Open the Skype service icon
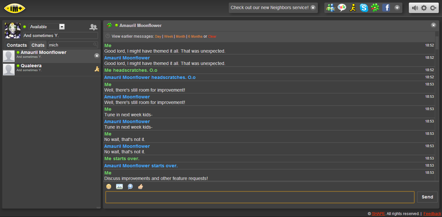The width and height of the screenshot is (442, 217). pyautogui.click(x=364, y=8)
